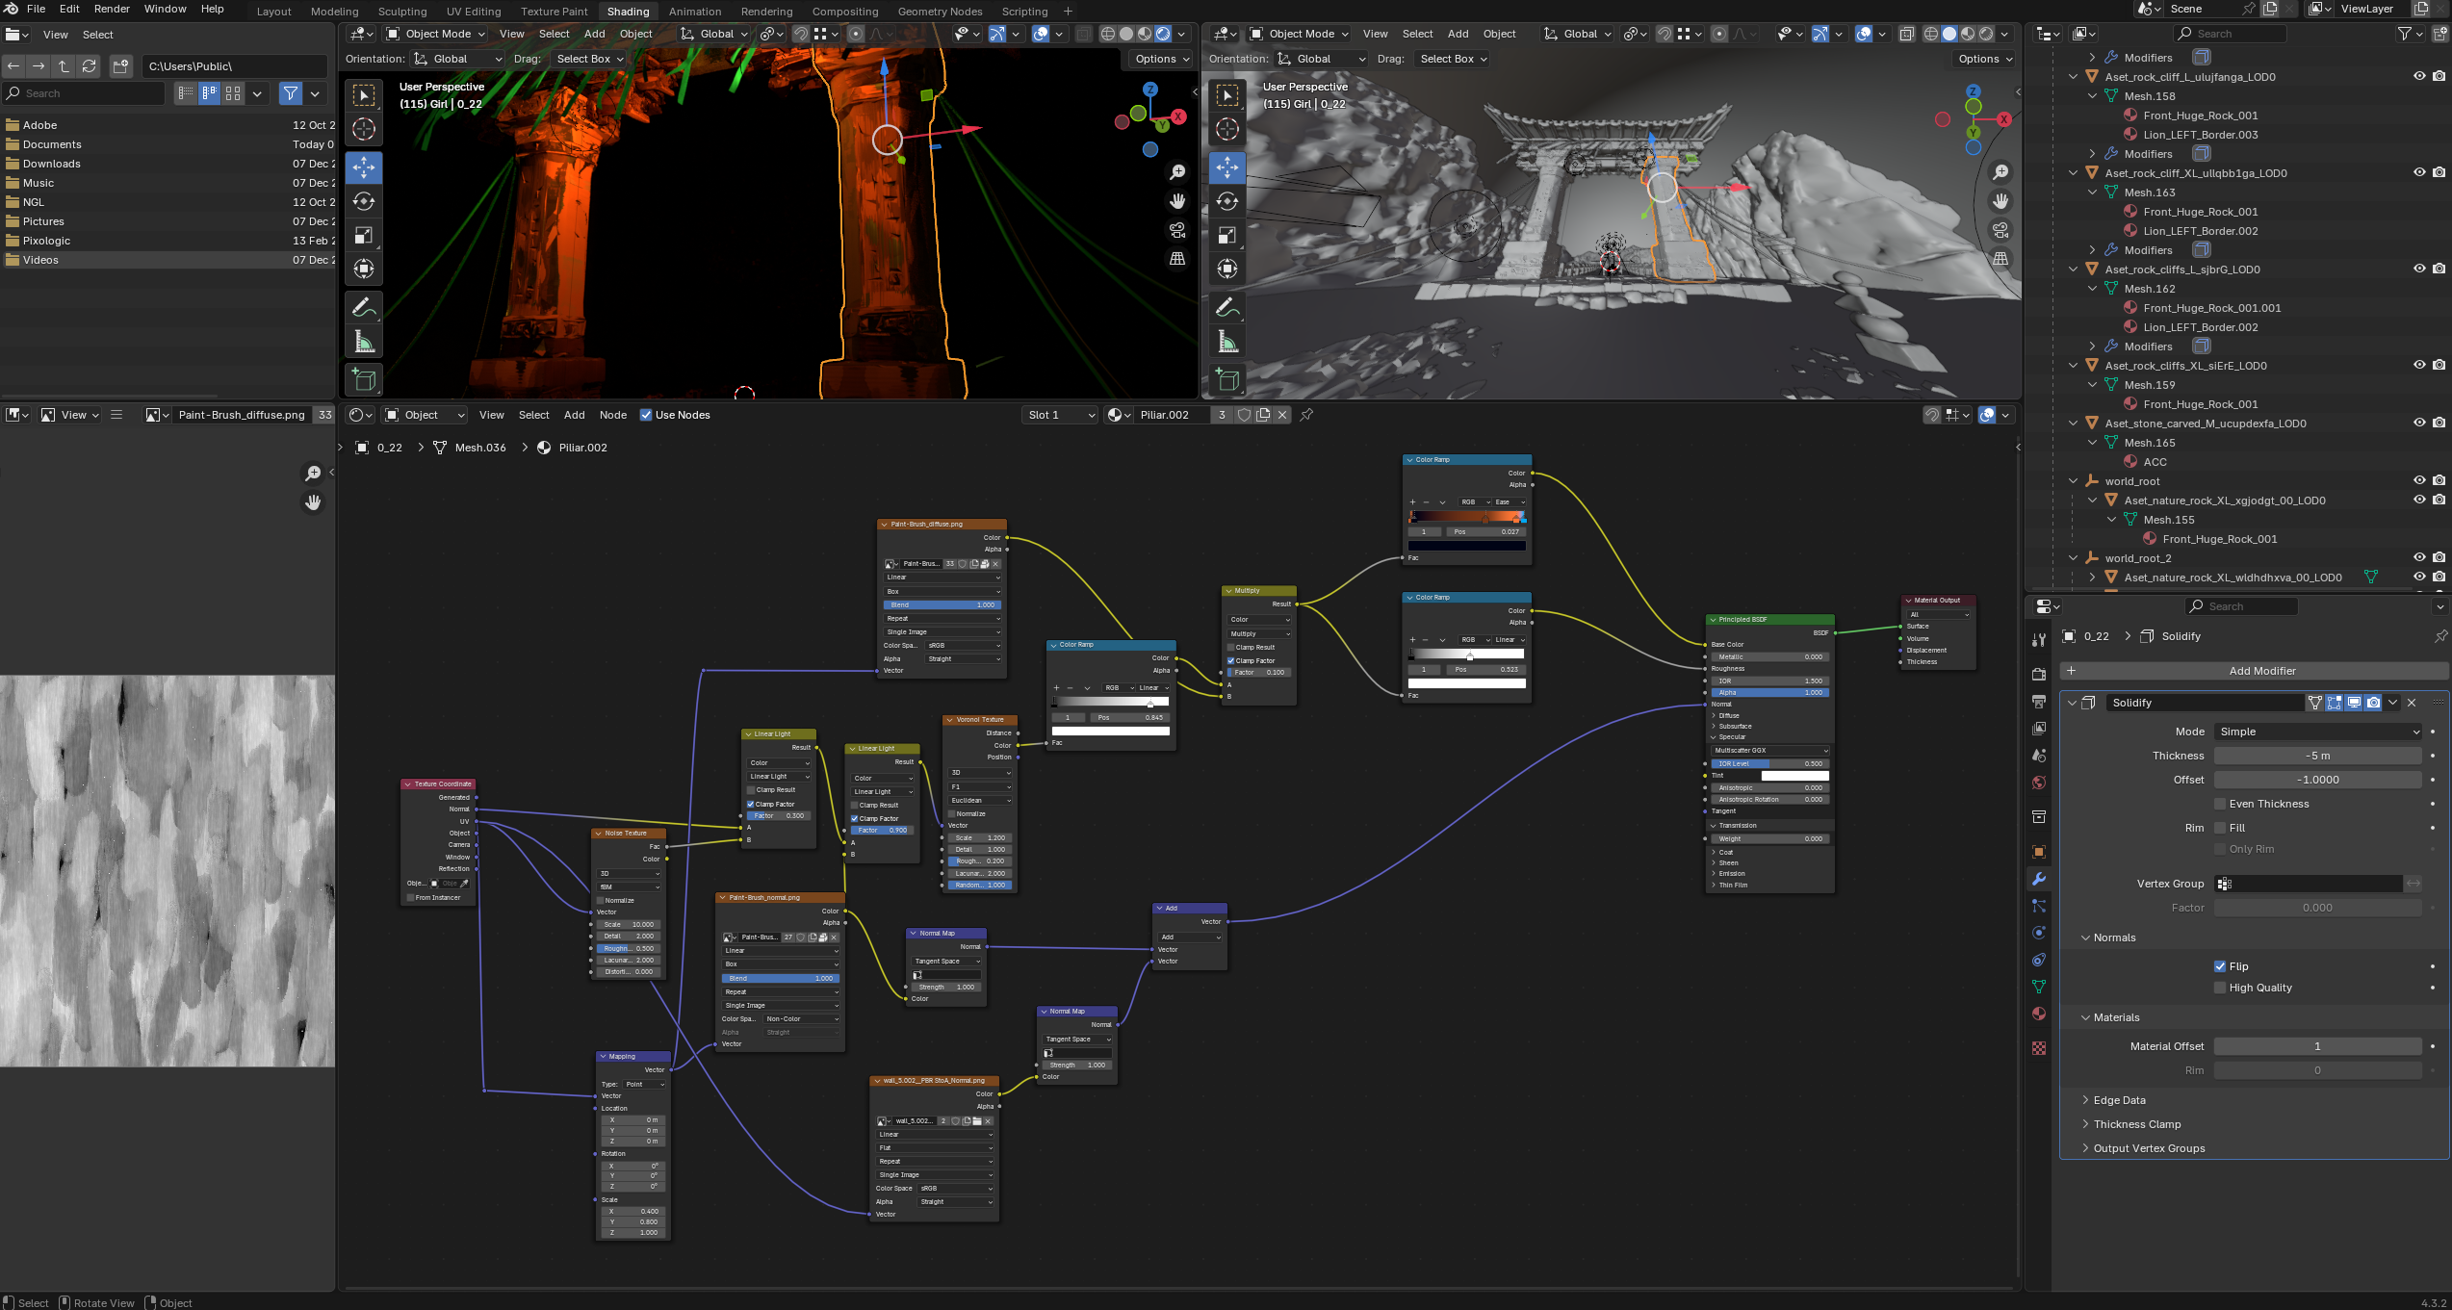Enable the Even Thickness checkbox in Solidify

pos(2219,804)
